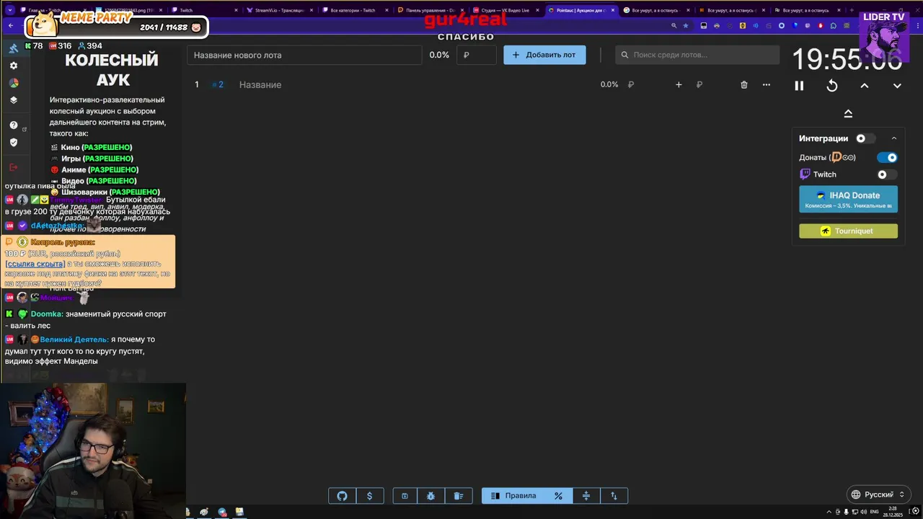
Task: Click the Копрель рурала donation name
Action: tap(63, 242)
